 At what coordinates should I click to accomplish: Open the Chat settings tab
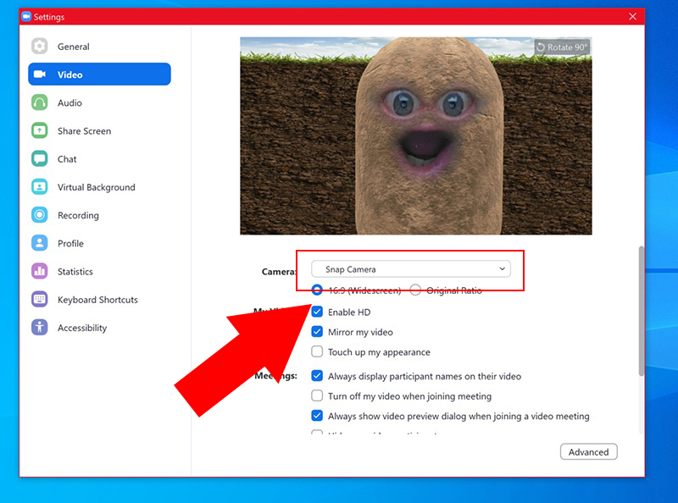[x=99, y=158]
